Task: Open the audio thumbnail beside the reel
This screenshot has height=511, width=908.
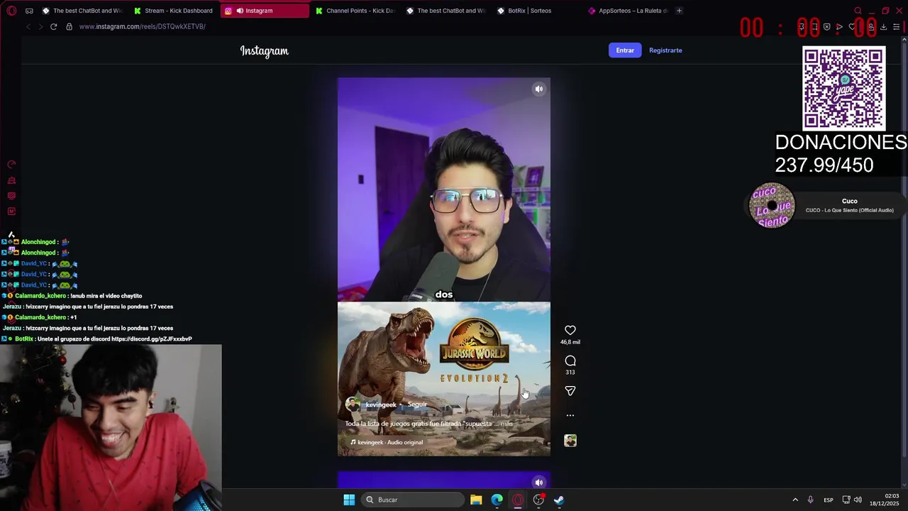Action: pyautogui.click(x=570, y=441)
